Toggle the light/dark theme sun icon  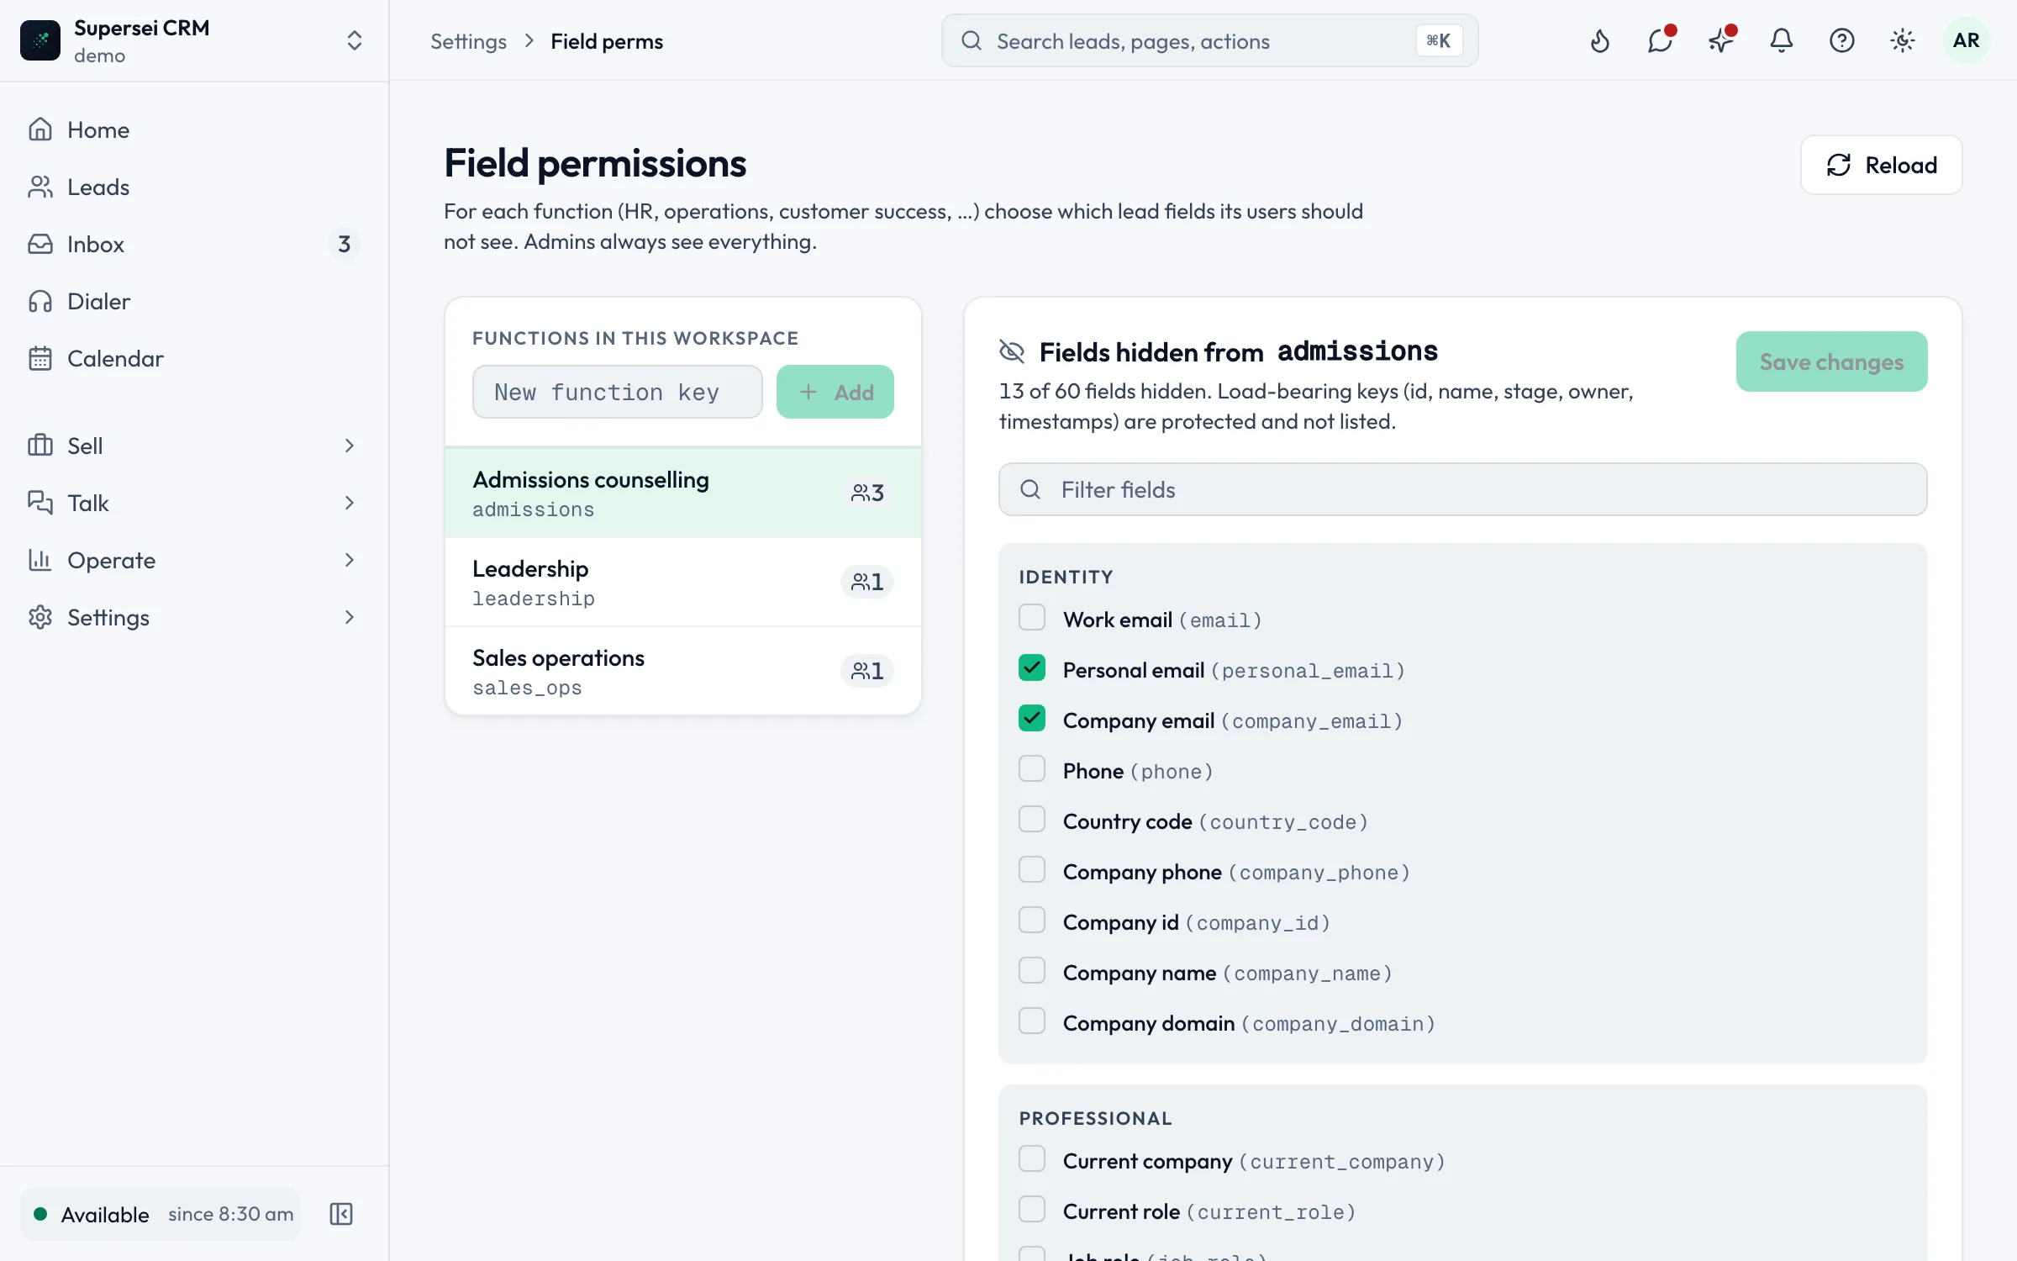pyautogui.click(x=1903, y=40)
